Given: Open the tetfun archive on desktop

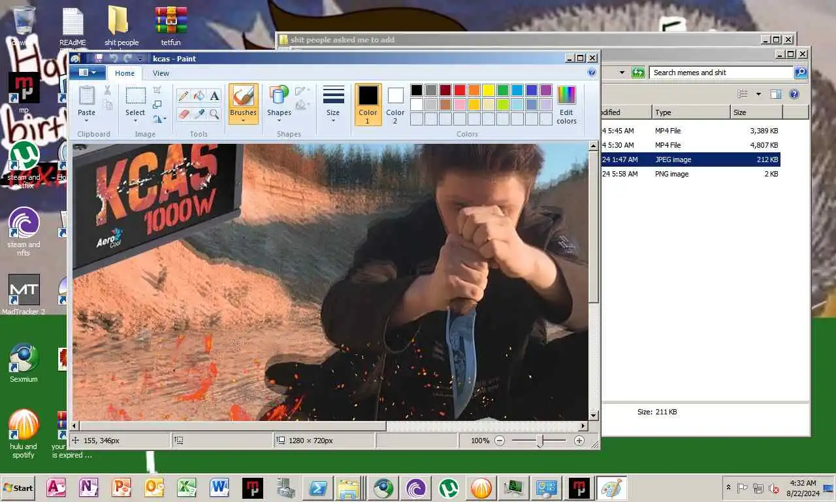Looking at the screenshot, I should [171, 26].
